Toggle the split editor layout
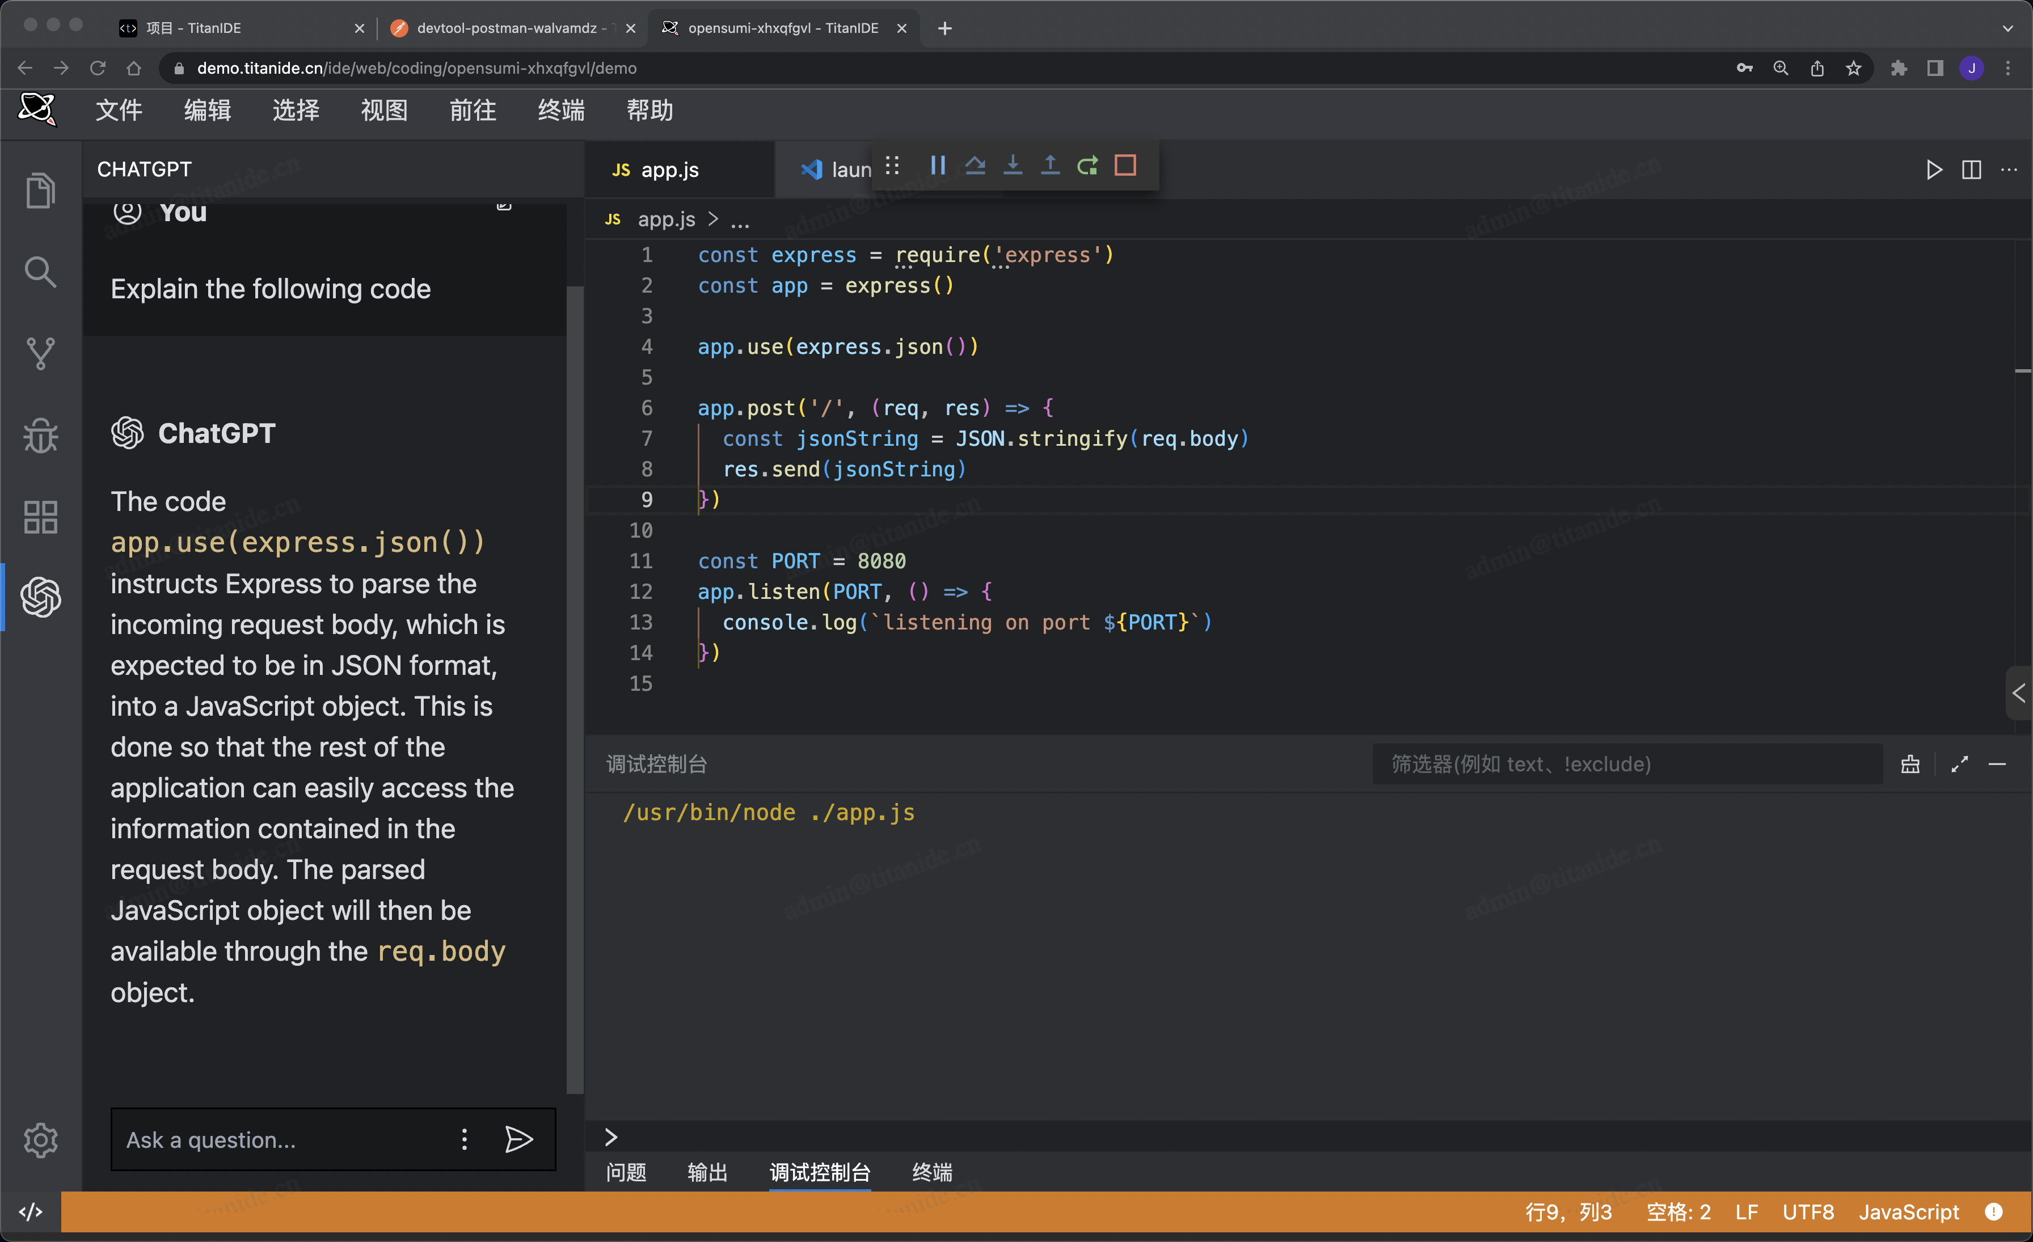 pos(1971,170)
